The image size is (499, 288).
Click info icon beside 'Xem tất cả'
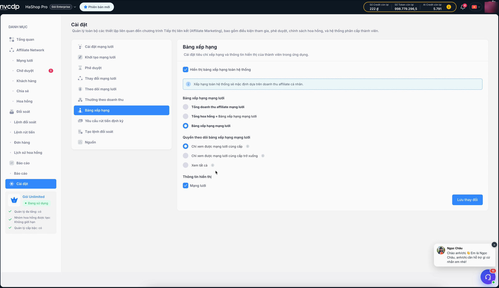(x=212, y=165)
